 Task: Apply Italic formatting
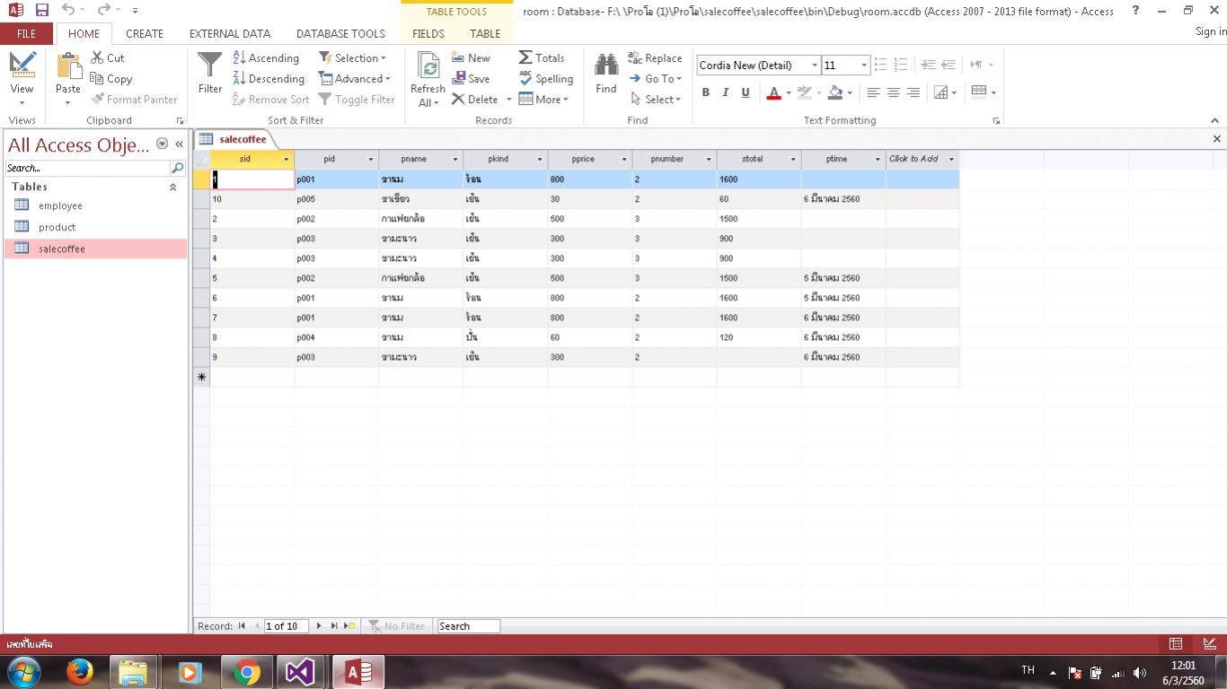click(x=725, y=92)
